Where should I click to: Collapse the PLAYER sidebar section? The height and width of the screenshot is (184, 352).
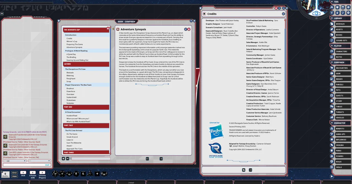coord(340,46)
